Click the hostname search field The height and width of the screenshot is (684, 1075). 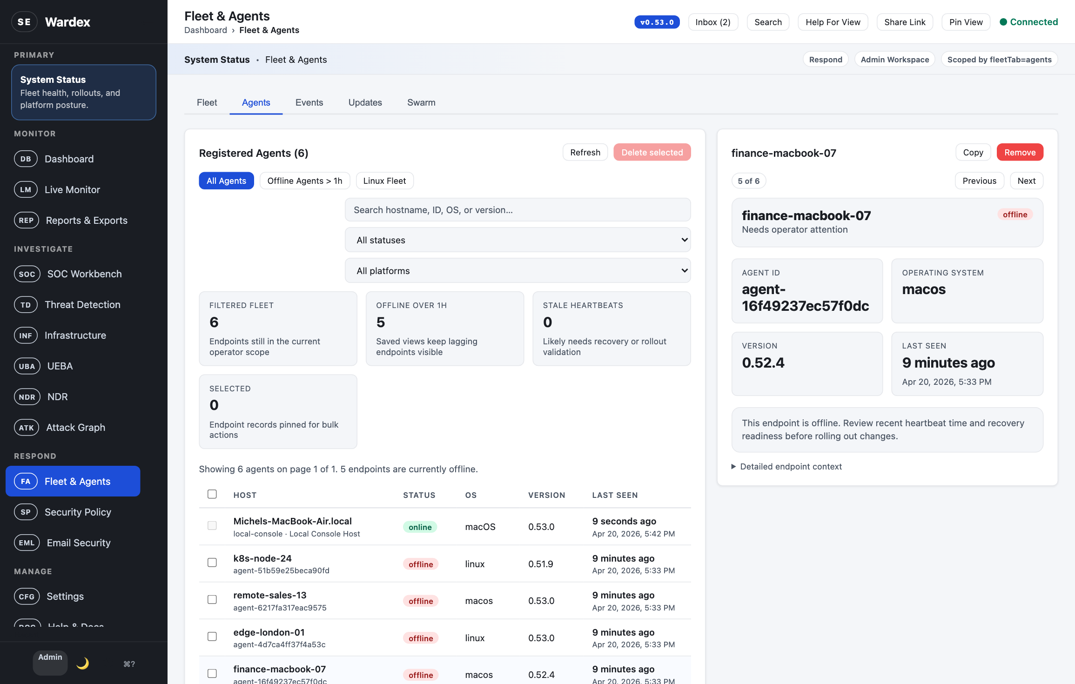click(x=517, y=210)
